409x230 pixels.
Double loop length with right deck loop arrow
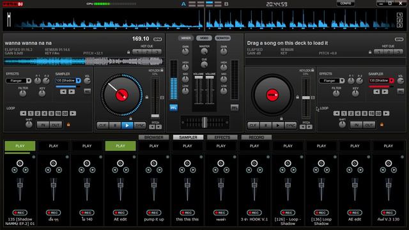tap(386, 114)
